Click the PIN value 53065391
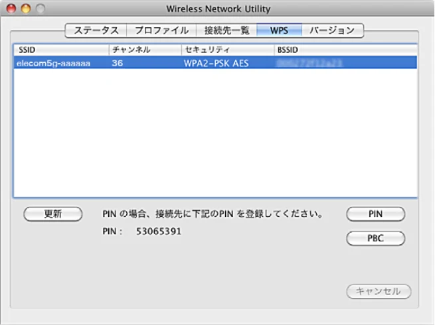The height and width of the screenshot is (325, 435). point(159,231)
